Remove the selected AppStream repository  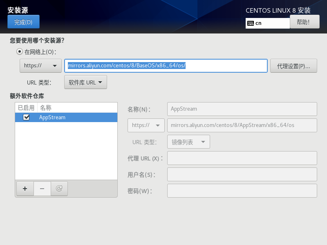42,189
